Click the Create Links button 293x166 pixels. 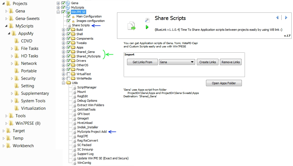(x=207, y=62)
